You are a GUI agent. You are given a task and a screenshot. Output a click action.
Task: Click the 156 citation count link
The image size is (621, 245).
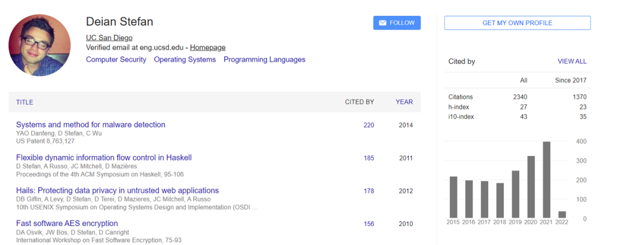pyautogui.click(x=369, y=224)
